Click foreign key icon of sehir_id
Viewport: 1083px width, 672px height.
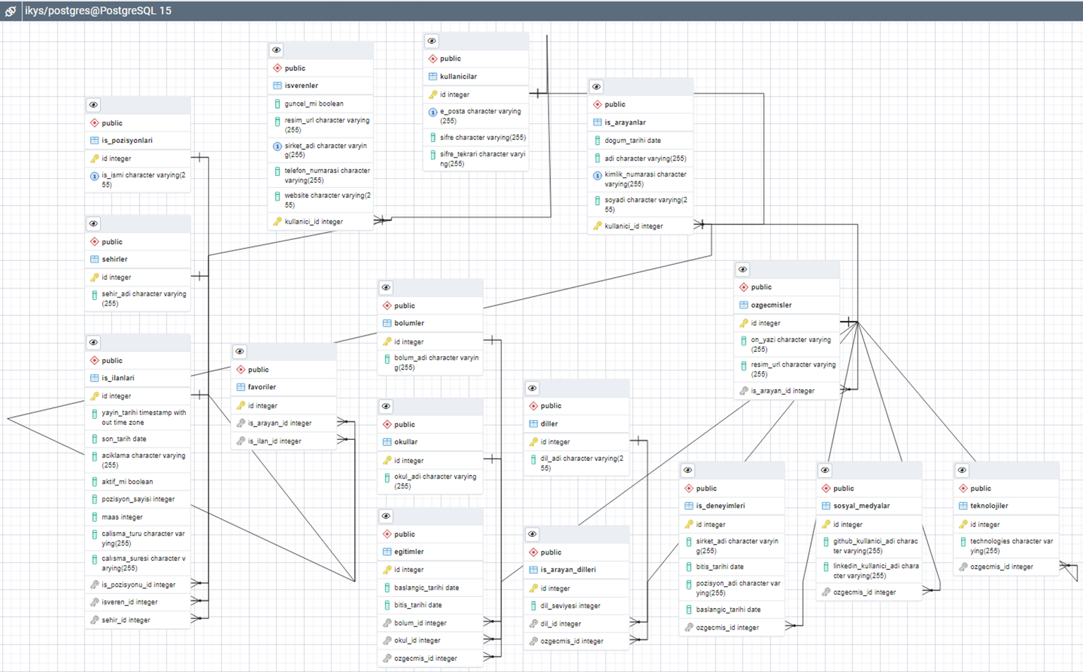(x=94, y=620)
